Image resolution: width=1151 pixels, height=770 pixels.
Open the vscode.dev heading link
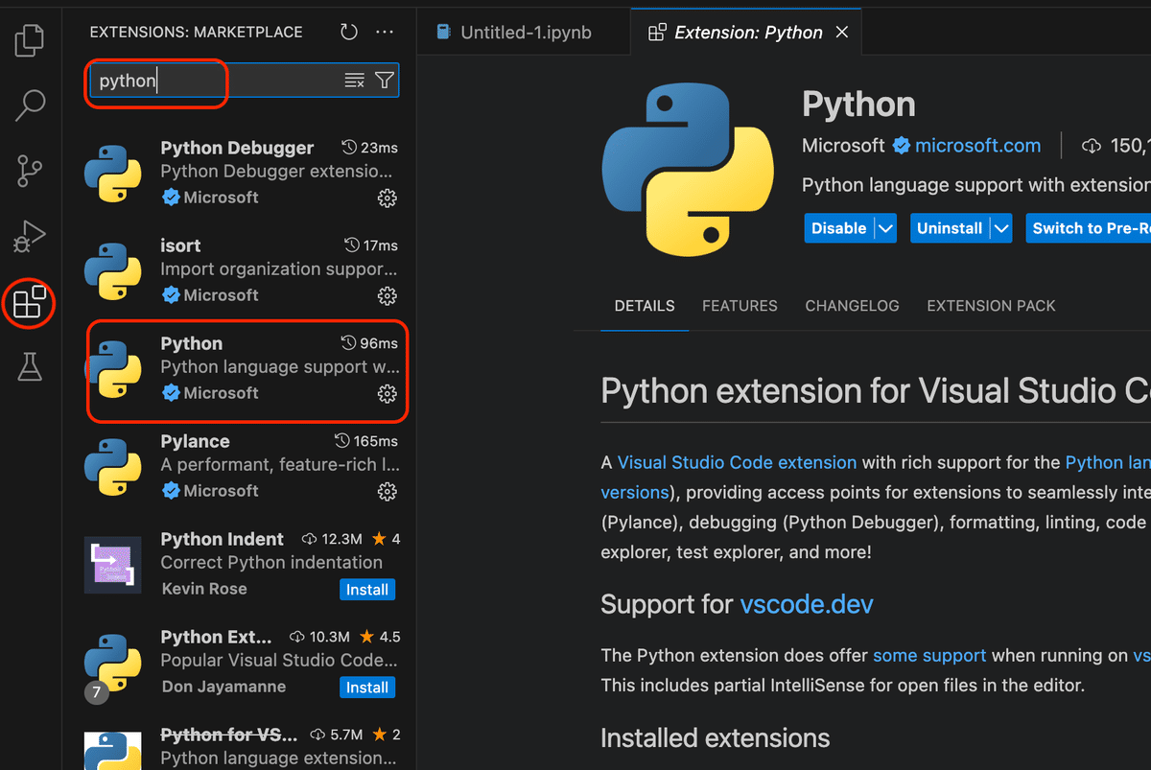tap(807, 605)
